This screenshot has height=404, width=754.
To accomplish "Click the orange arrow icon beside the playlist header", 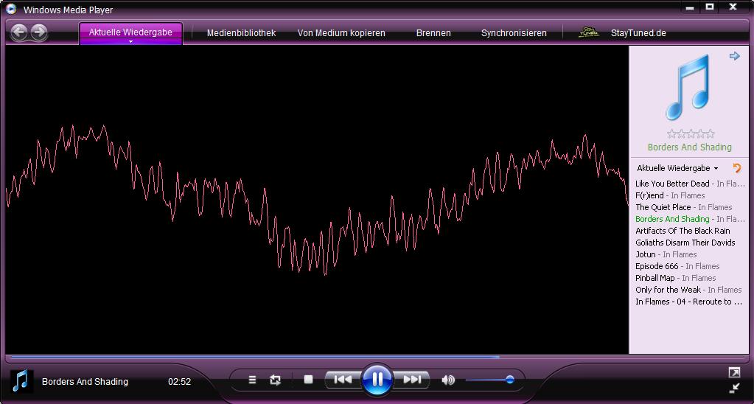I will click(x=736, y=168).
